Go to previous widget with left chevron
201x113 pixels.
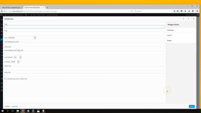tap(183, 19)
